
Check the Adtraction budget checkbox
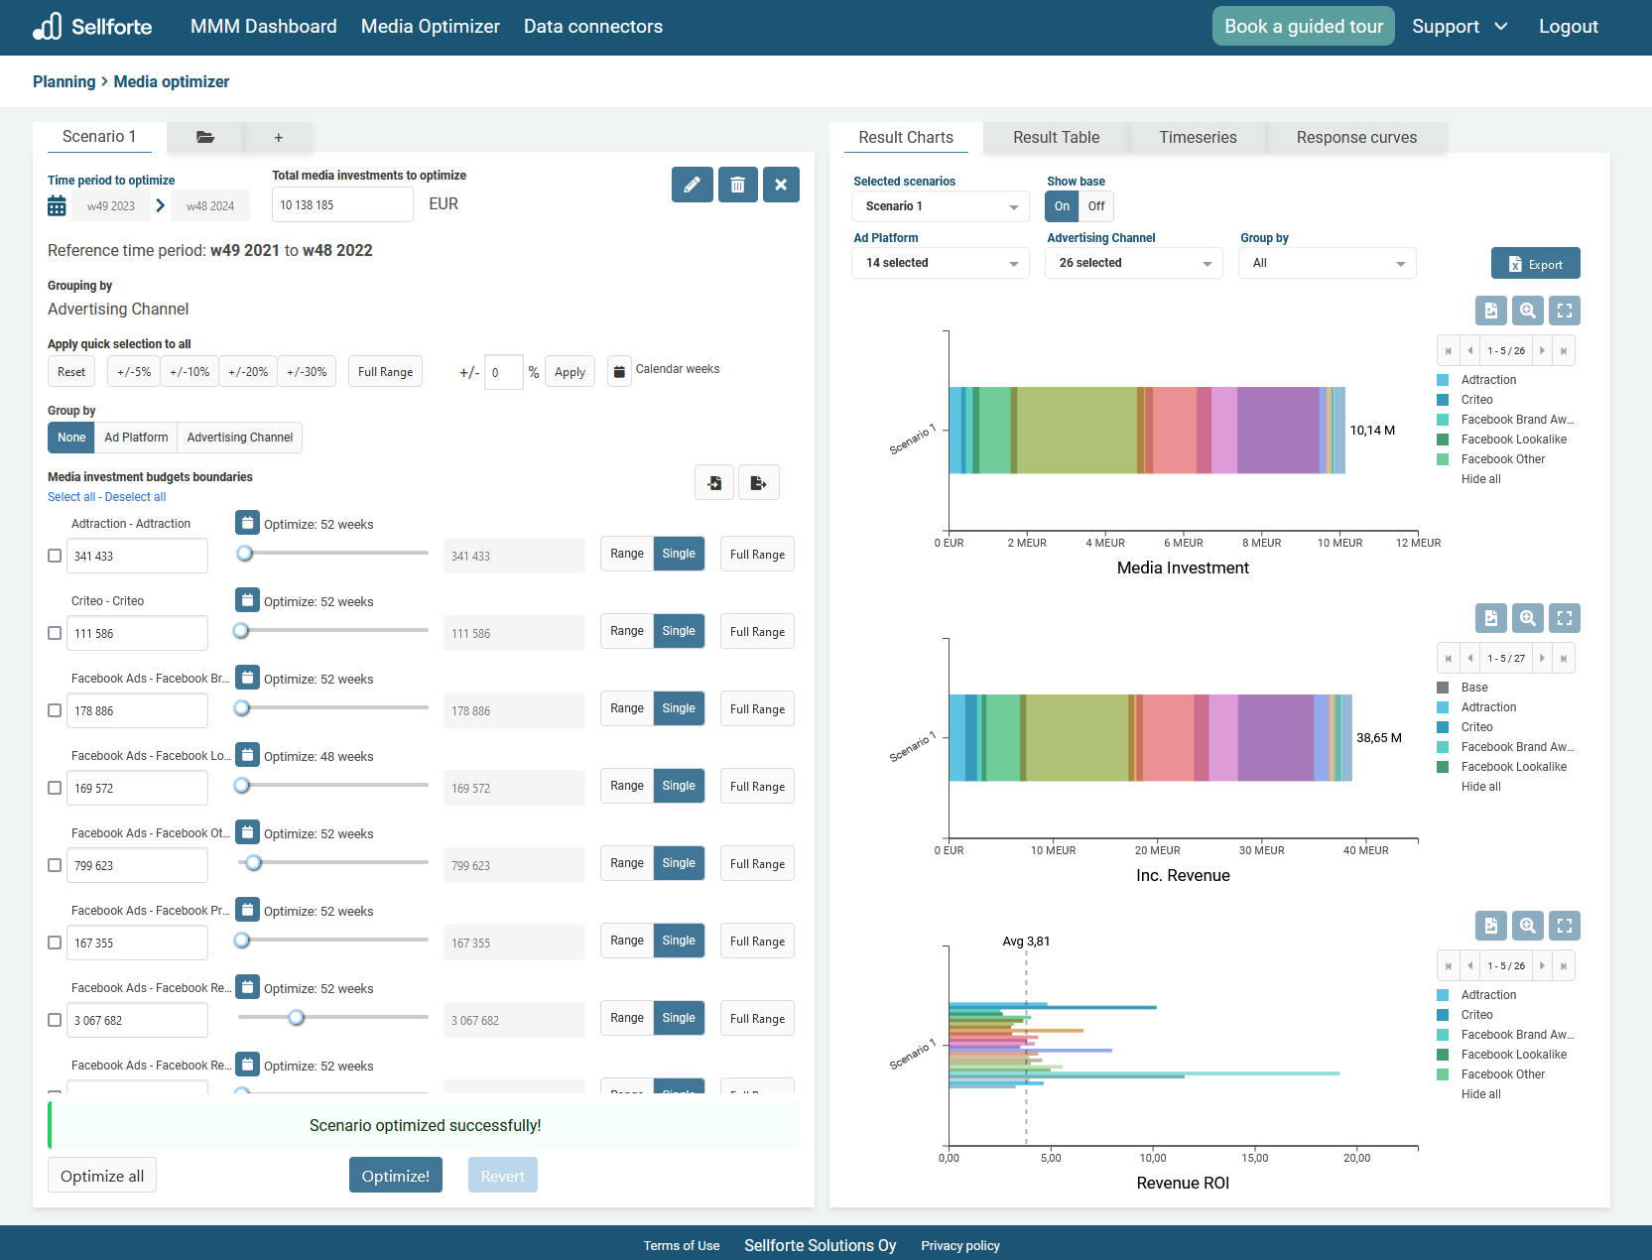point(55,556)
